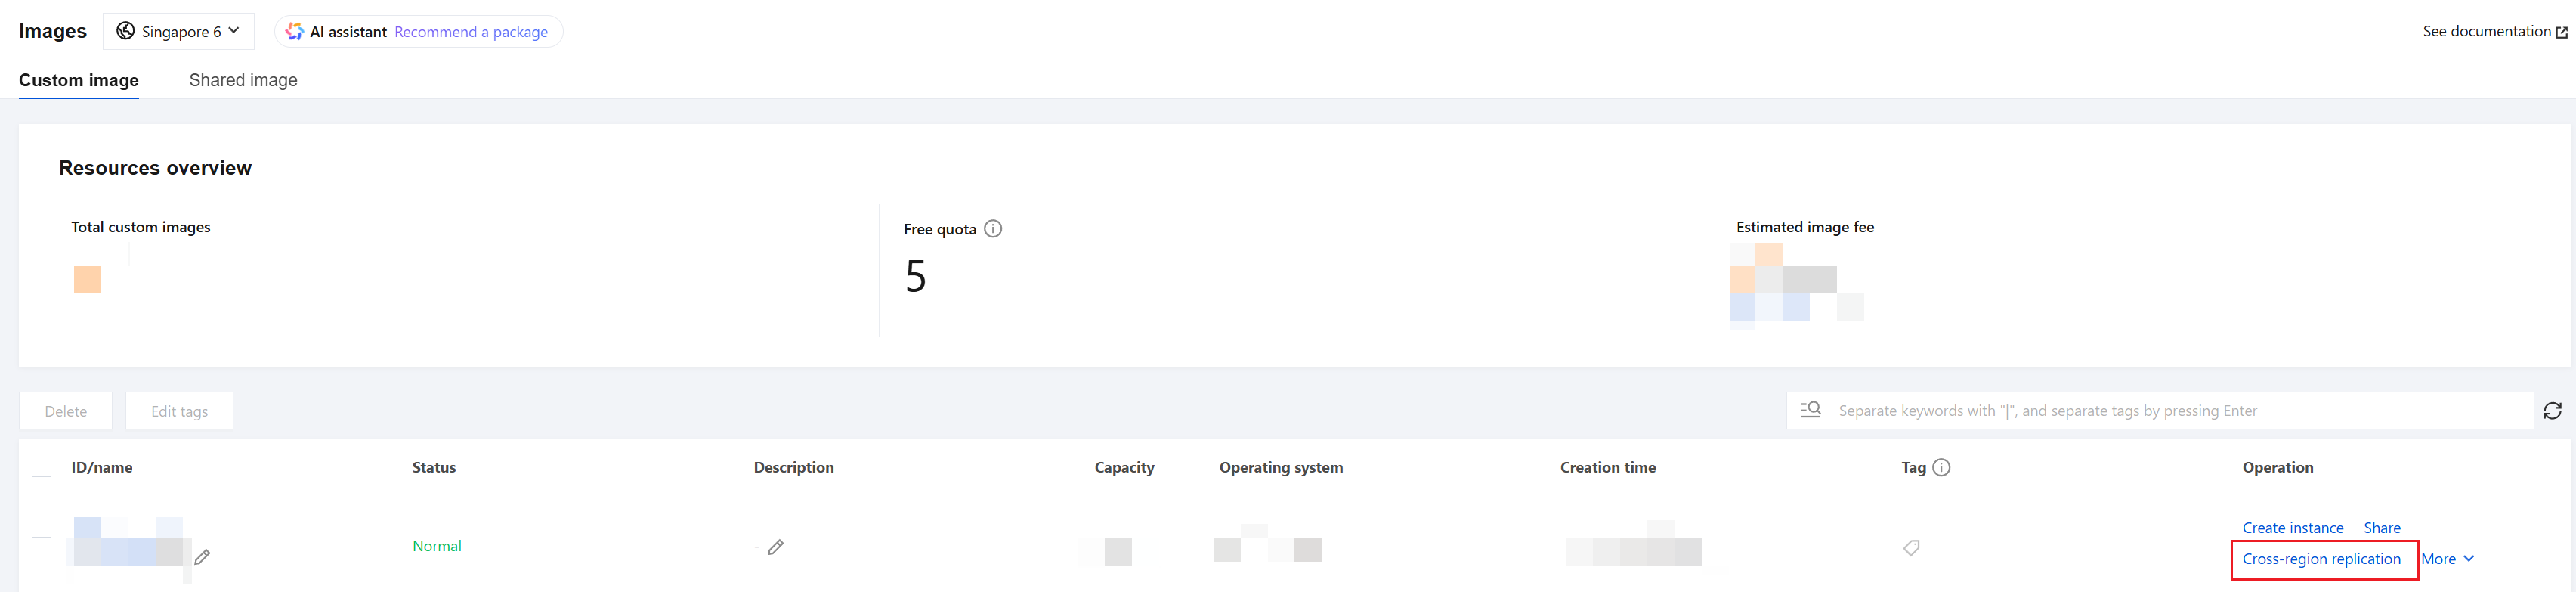
Task: Check the first image row checkbox
Action: [x=42, y=546]
